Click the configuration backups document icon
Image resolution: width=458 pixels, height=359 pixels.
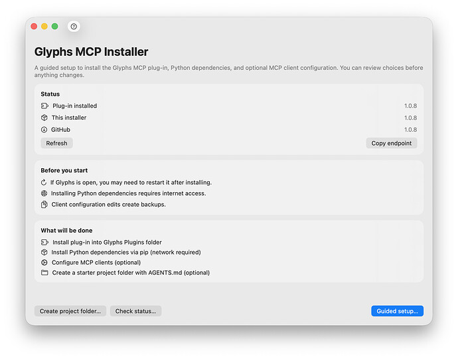pos(44,205)
